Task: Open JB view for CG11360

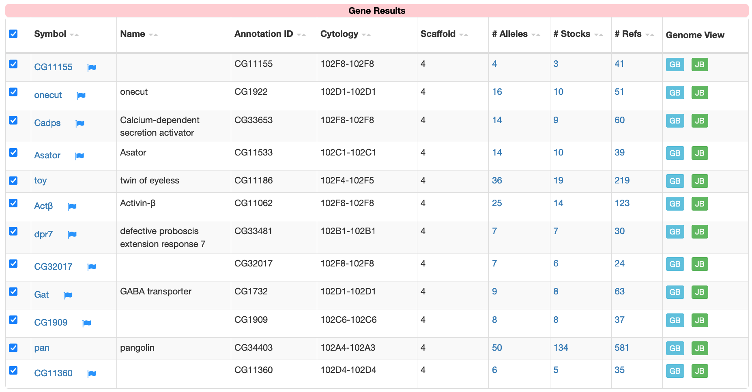Action: coord(700,371)
